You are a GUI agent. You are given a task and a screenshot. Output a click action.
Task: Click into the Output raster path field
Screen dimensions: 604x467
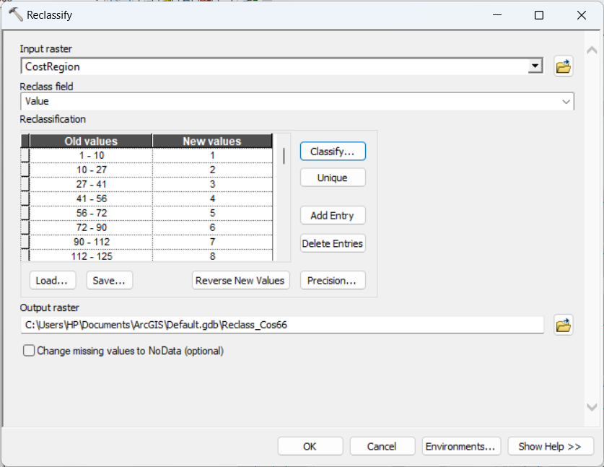tap(281, 325)
